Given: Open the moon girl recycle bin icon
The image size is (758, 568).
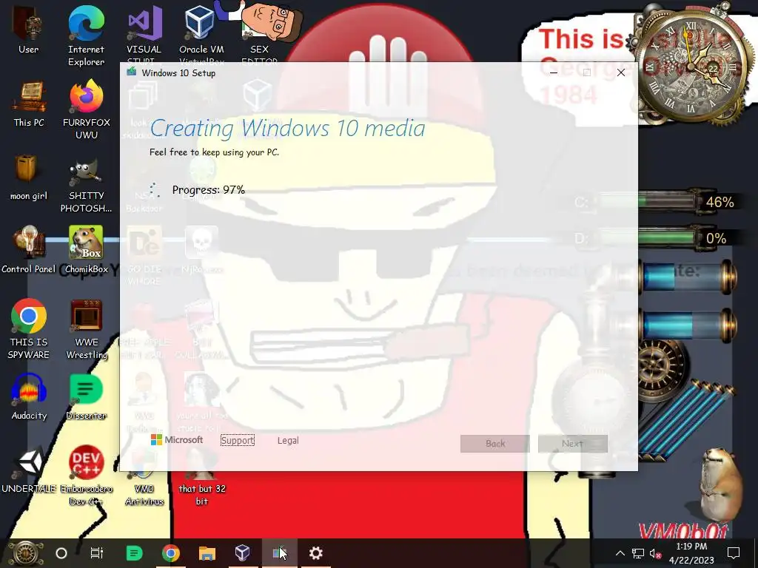Looking at the screenshot, I should pyautogui.click(x=29, y=177).
